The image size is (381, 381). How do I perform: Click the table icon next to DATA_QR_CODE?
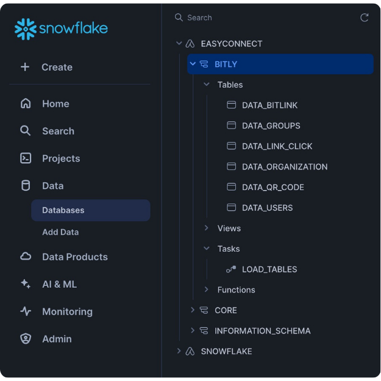pos(231,187)
